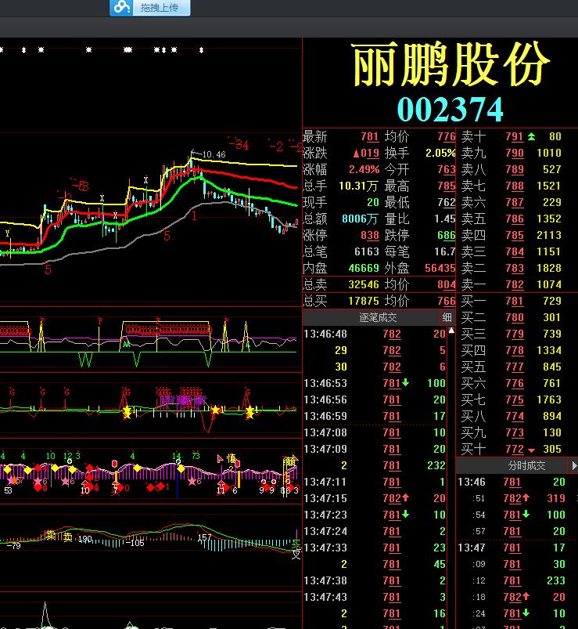Click the 最新 price value 781

tap(370, 137)
